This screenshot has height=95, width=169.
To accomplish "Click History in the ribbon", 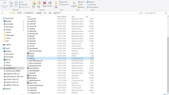I will coord(81,7).
